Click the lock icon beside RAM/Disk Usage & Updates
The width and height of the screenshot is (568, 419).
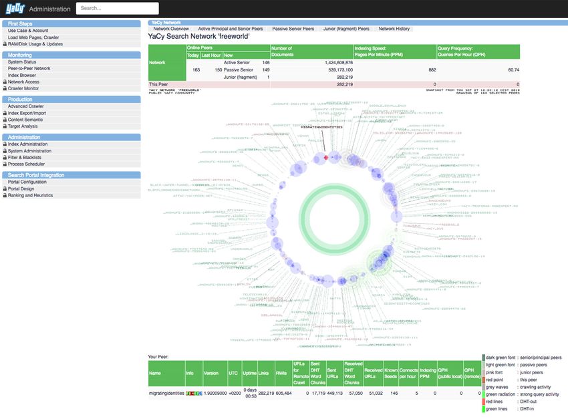pos(5,44)
